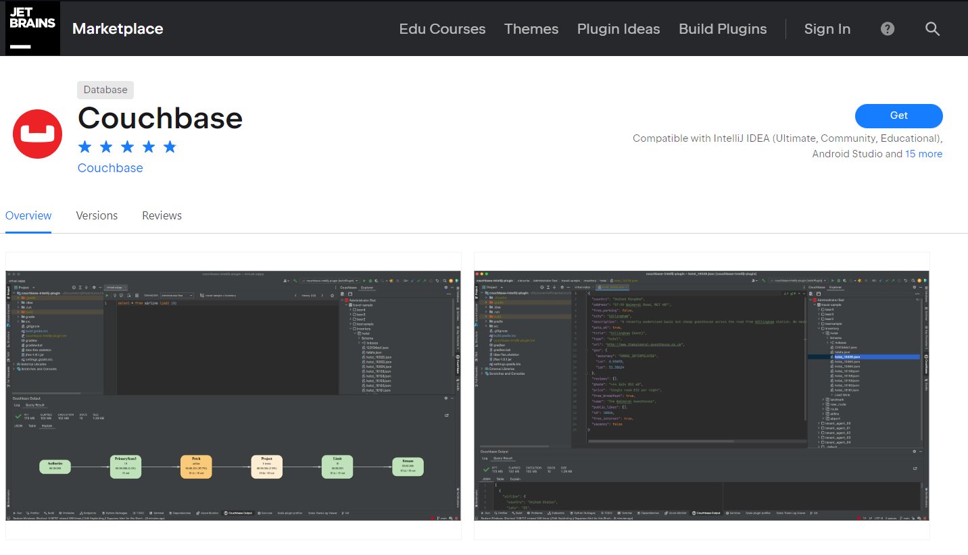Screen dimensions: 968x555
Task: Open the help question-mark icon
Action: click(888, 29)
